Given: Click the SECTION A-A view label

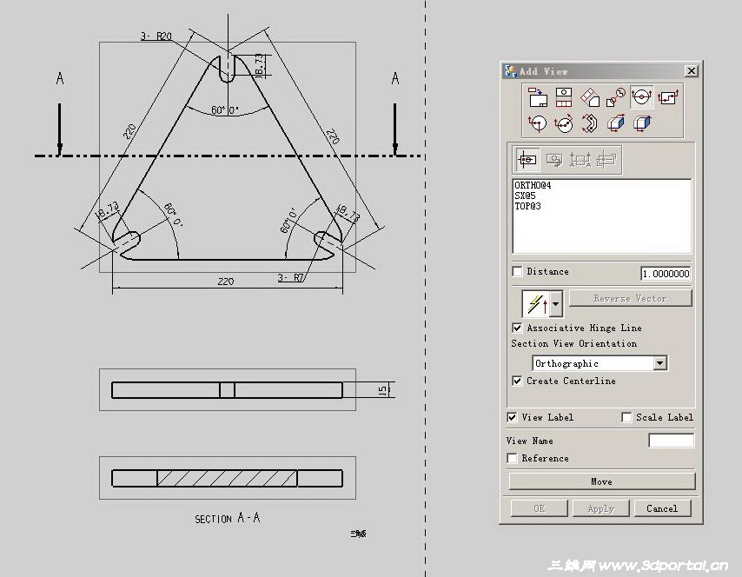Looking at the screenshot, I should 227,518.
